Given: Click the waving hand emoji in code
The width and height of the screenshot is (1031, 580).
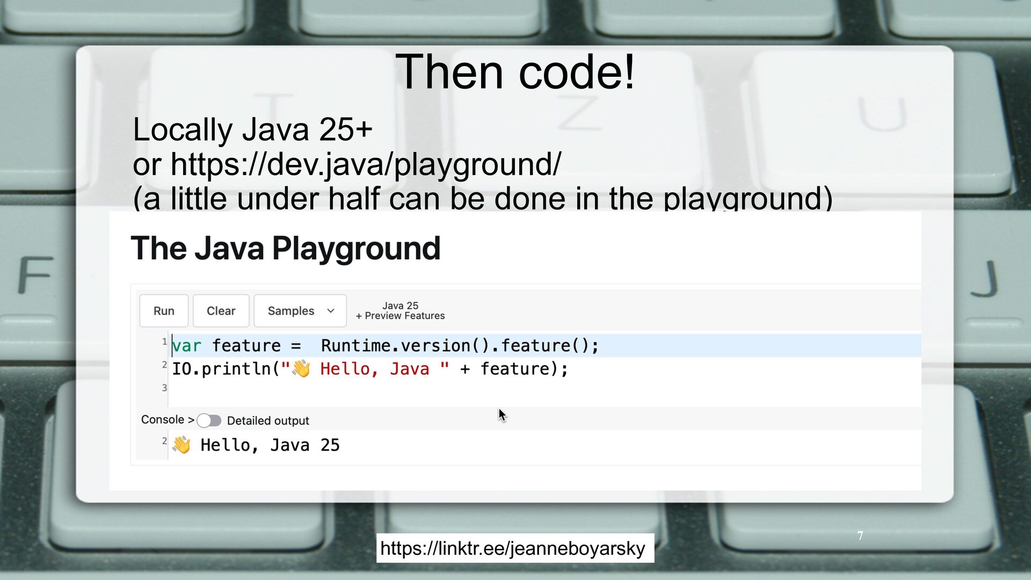Looking at the screenshot, I should (301, 369).
